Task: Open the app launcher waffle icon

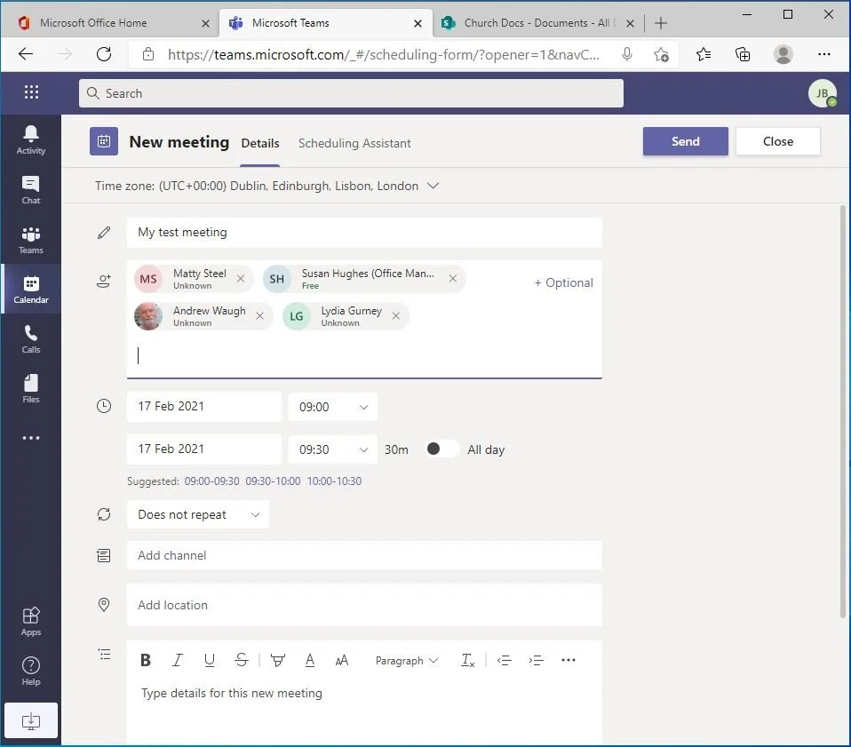Action: click(31, 92)
